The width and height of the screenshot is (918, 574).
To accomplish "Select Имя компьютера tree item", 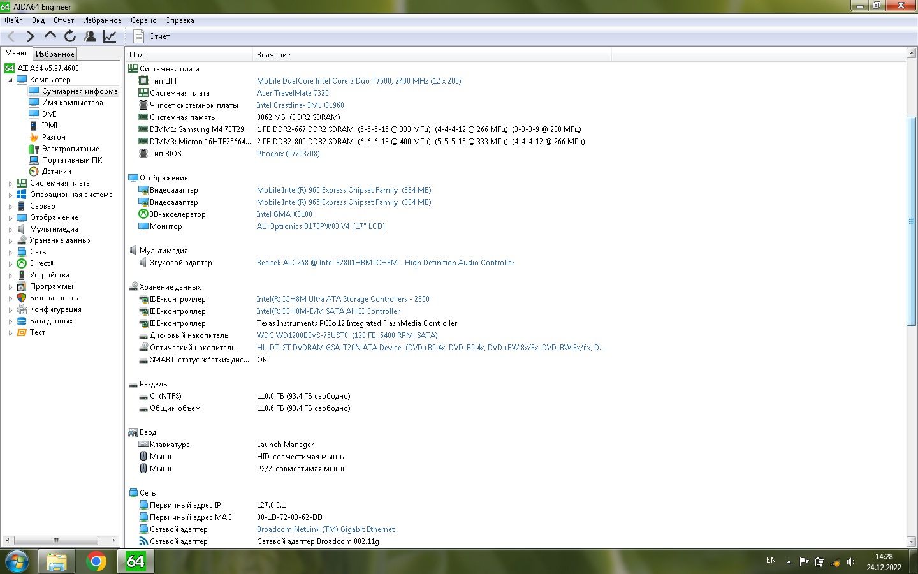I will (x=72, y=103).
